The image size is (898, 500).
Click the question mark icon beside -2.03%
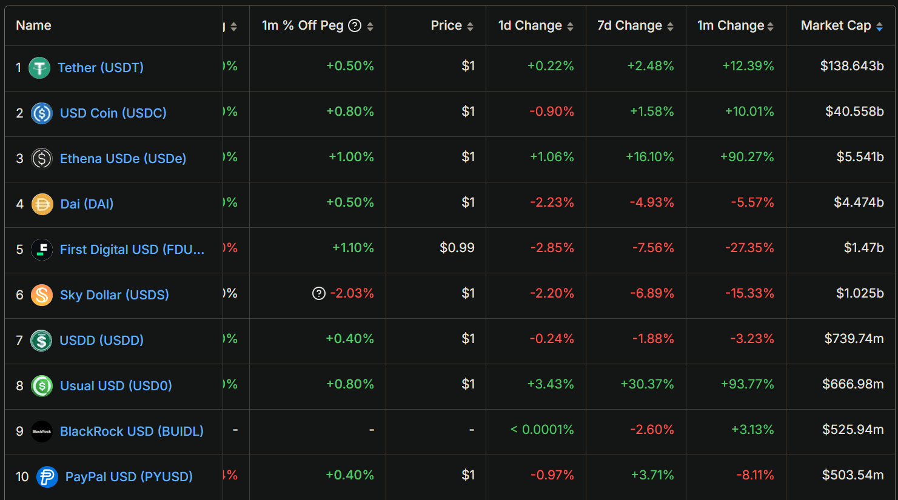319,293
